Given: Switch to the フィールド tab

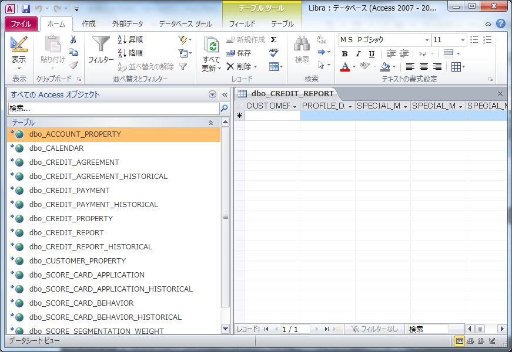Looking at the screenshot, I should [x=242, y=24].
